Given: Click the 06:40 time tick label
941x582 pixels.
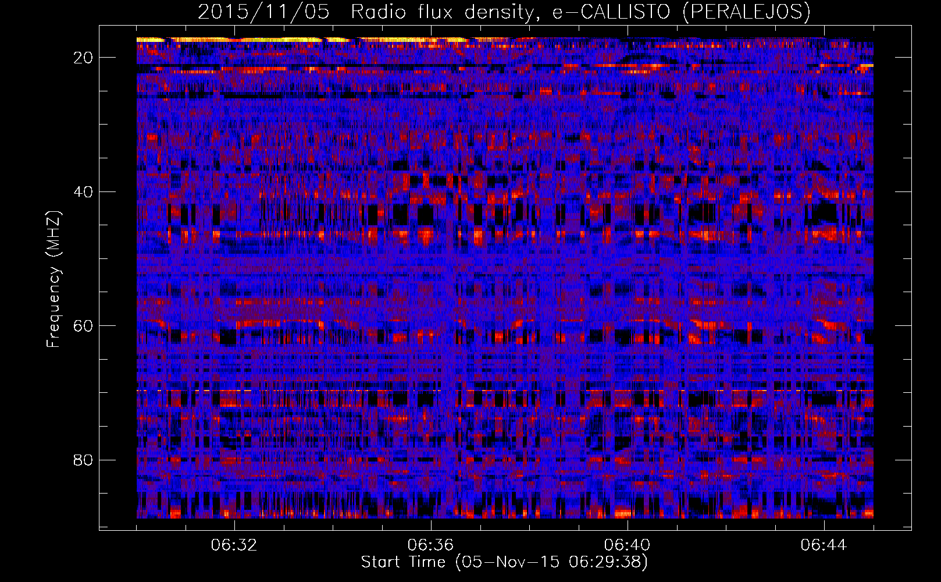Looking at the screenshot, I should coord(627,545).
